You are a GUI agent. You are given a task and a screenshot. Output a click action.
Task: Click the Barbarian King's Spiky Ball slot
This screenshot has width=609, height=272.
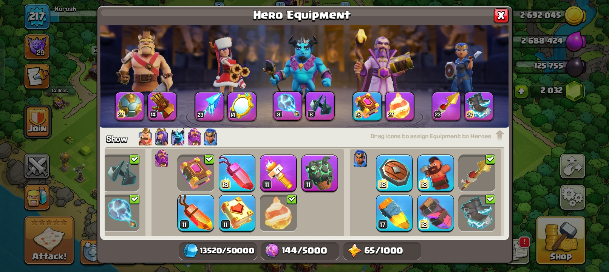tap(130, 106)
